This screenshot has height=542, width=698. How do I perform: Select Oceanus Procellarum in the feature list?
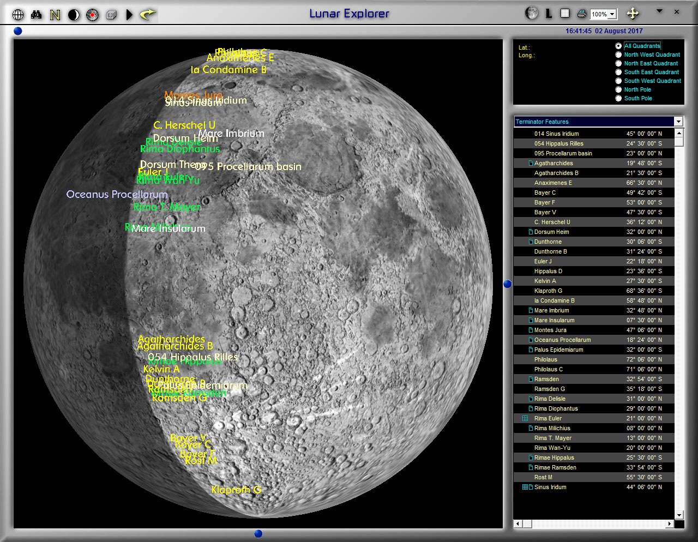pos(562,340)
